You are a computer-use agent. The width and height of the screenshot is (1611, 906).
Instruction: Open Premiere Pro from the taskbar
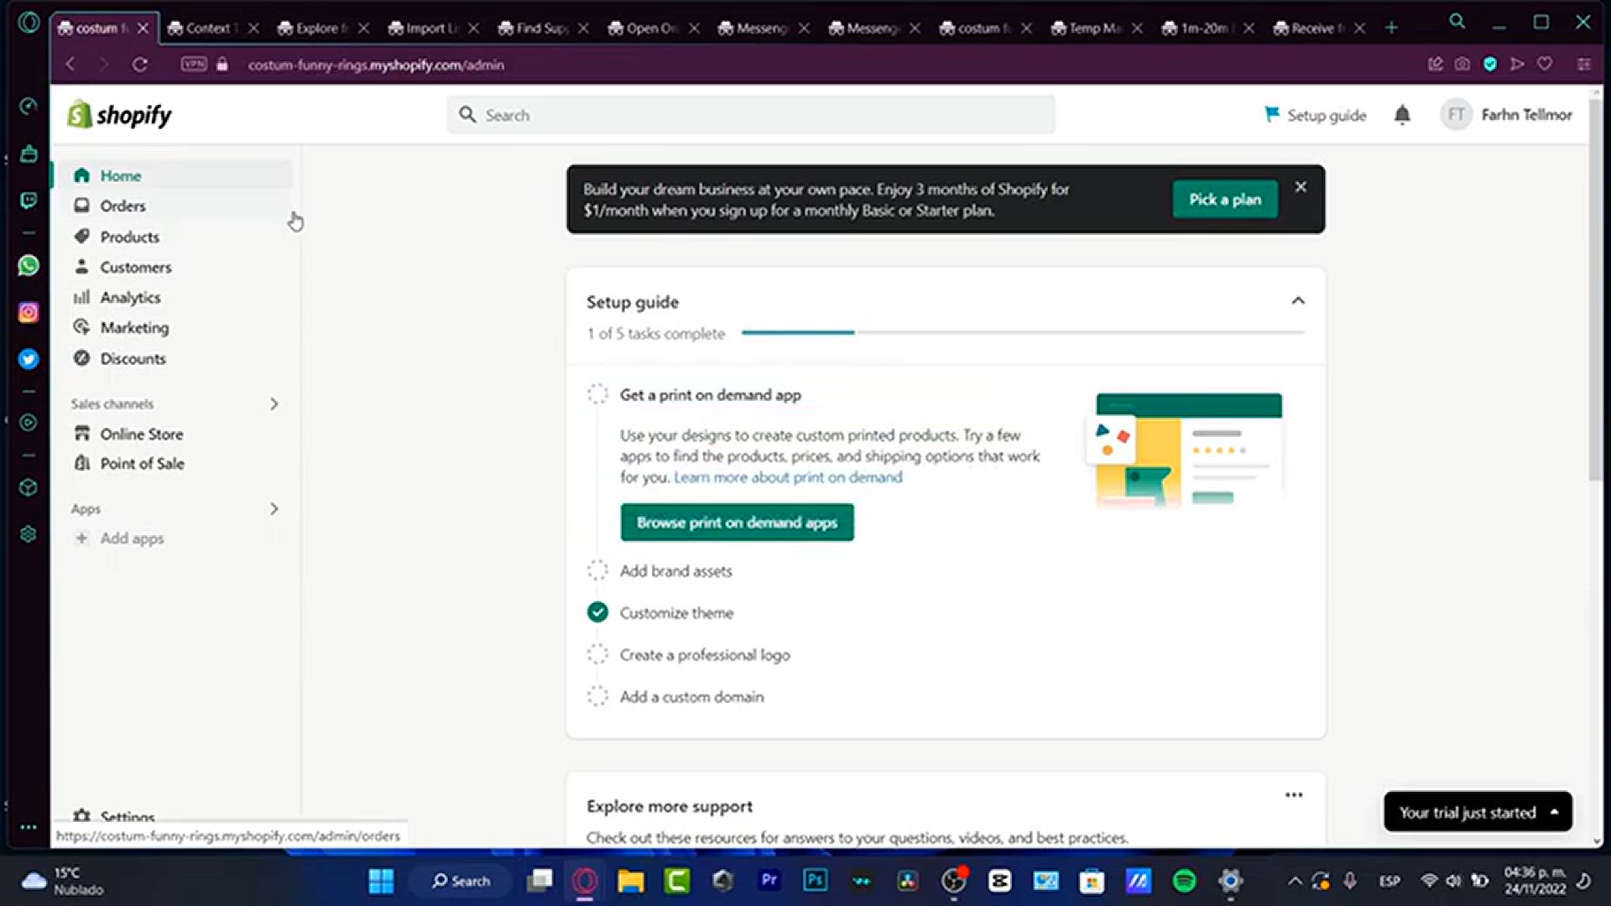point(769,880)
